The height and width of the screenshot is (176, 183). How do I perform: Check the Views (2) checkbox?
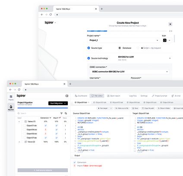point(22,142)
